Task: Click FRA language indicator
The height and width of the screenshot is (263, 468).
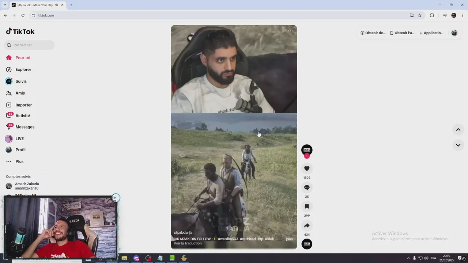Action: [434, 258]
